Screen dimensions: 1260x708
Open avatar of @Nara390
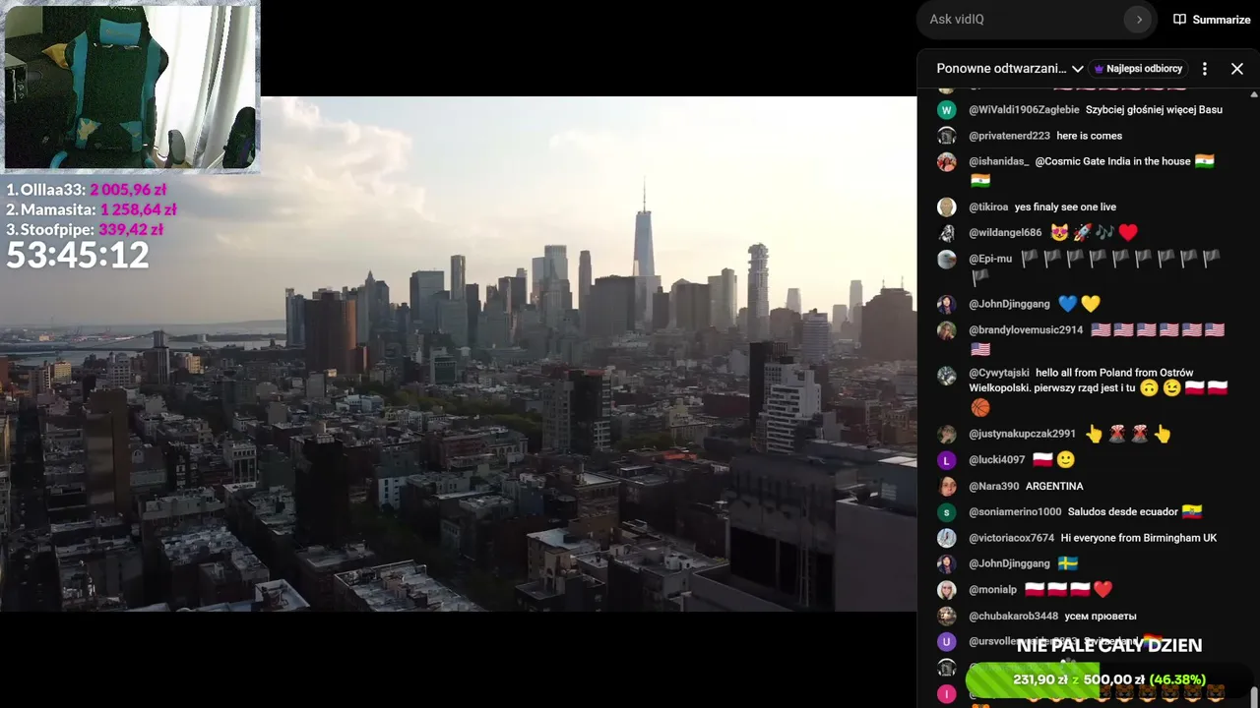point(947,486)
